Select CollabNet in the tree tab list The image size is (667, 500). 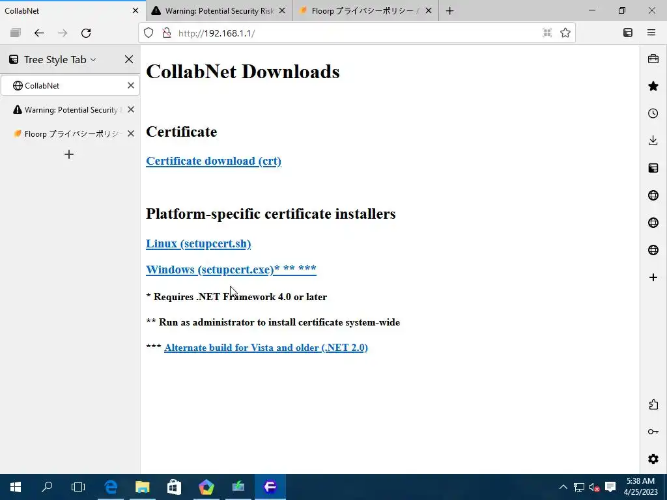point(70,85)
